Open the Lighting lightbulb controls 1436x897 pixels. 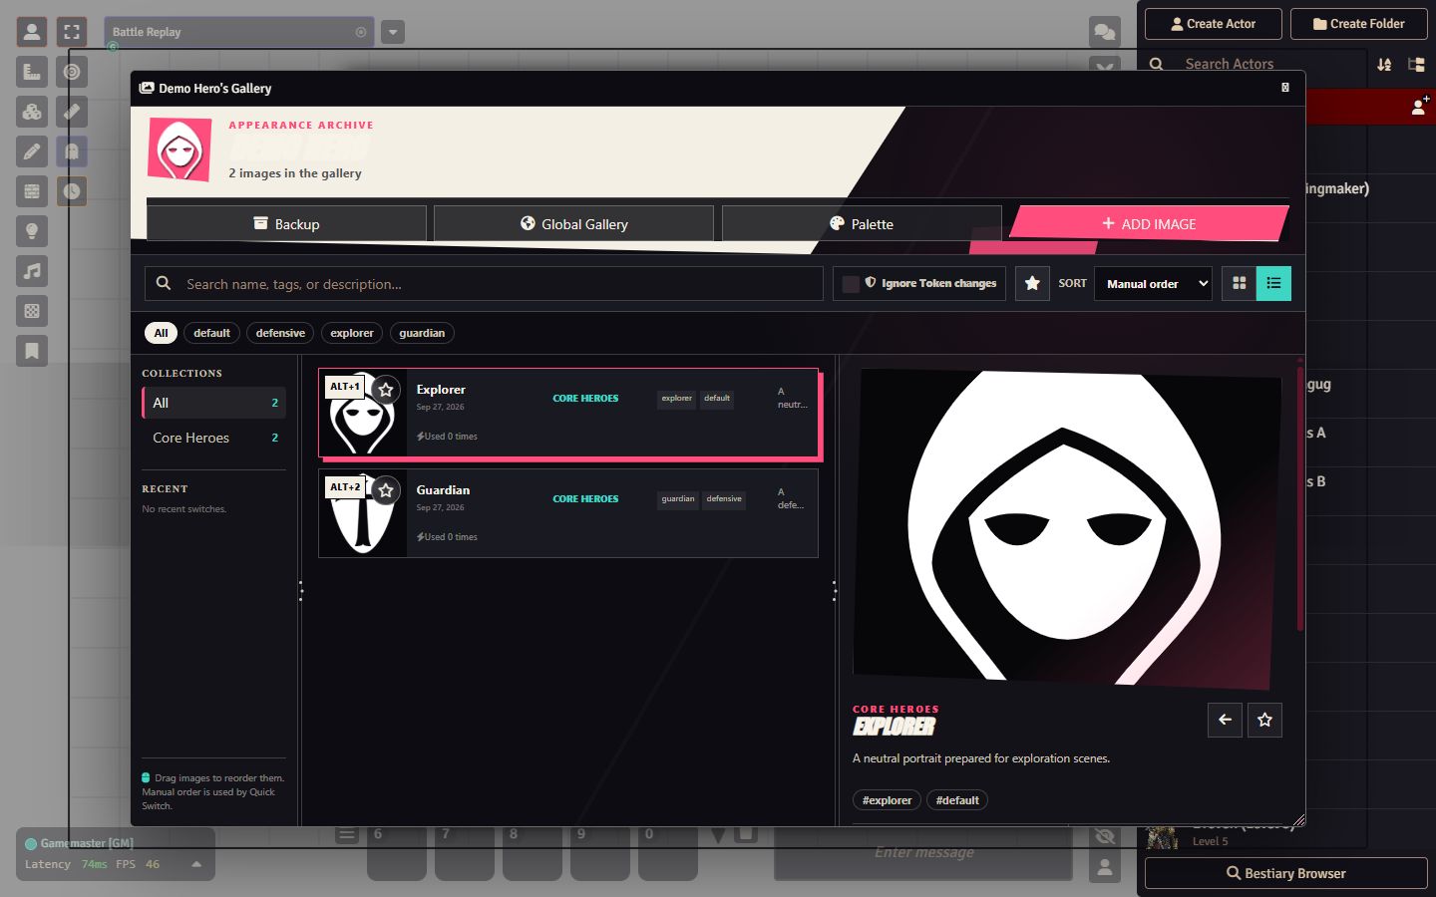coord(32,231)
